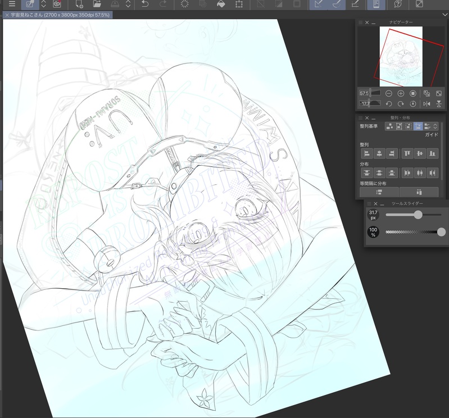The width and height of the screenshot is (449, 418).
Task: Select selection-area 整列基準 reference option
Action: click(x=409, y=126)
